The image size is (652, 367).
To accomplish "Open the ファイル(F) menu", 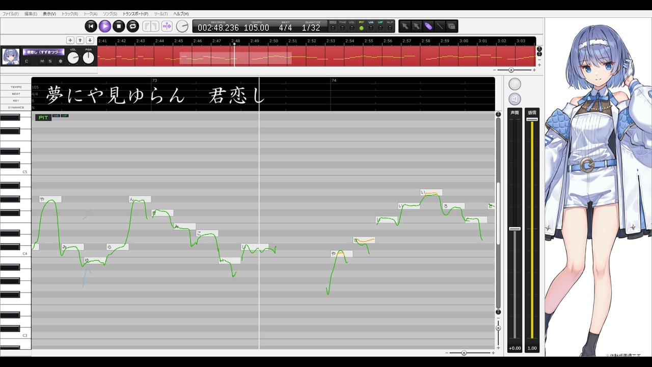I will pos(11,14).
